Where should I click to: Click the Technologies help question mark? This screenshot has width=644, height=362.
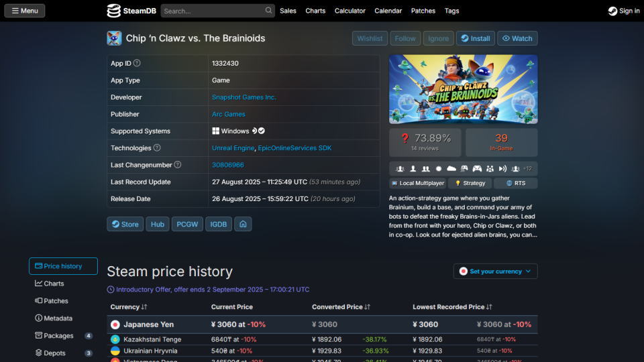(157, 147)
